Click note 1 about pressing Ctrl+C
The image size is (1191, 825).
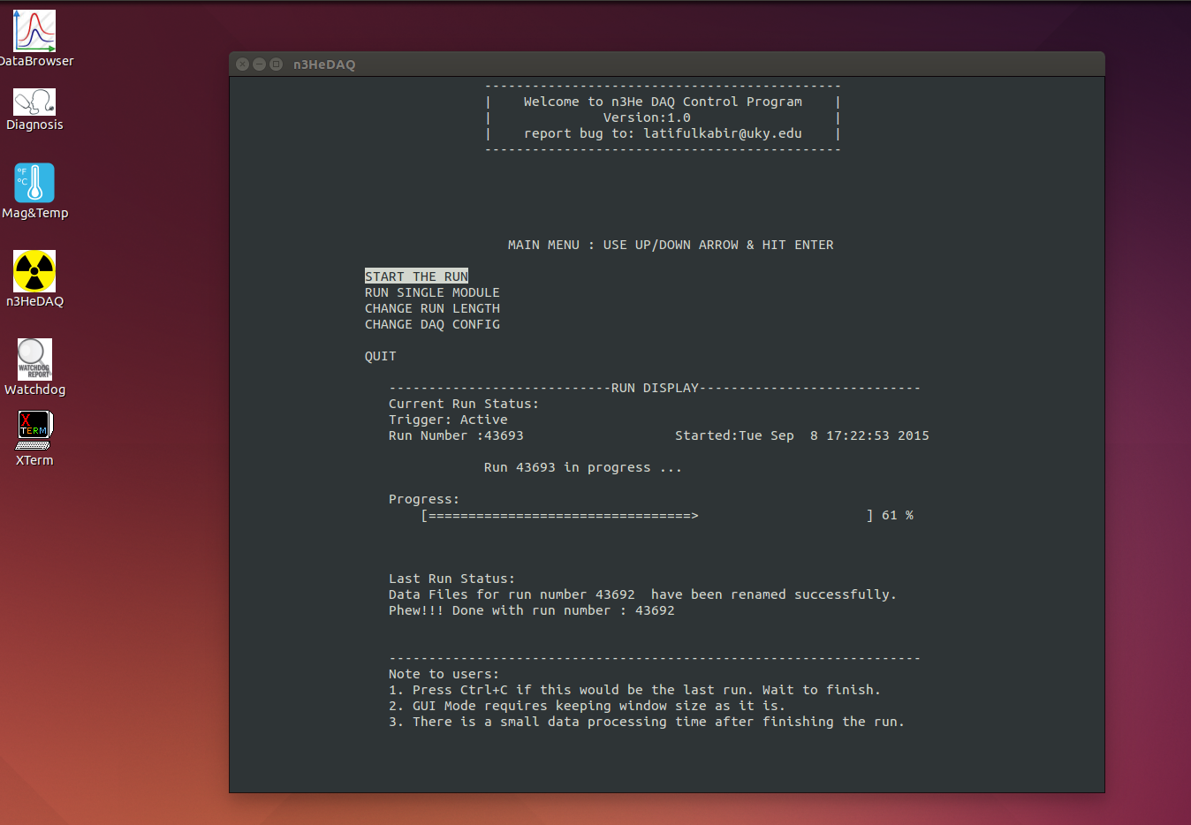pos(634,690)
